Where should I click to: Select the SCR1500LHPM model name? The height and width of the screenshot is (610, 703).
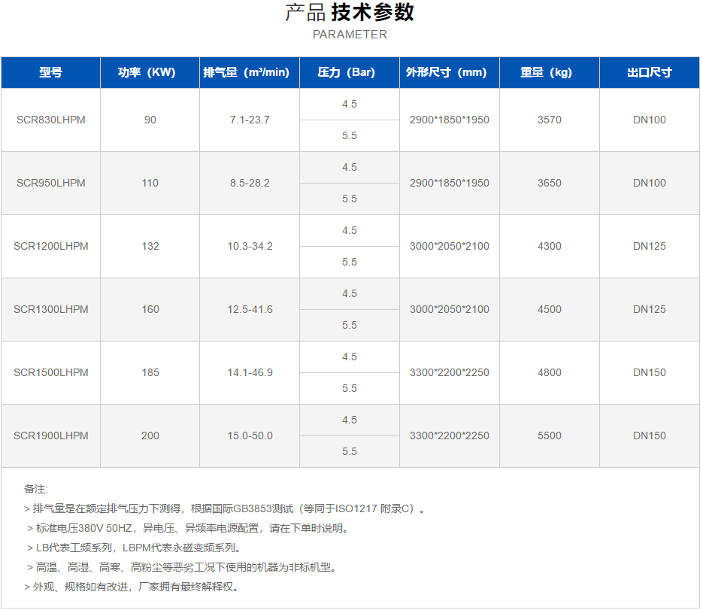(50, 372)
